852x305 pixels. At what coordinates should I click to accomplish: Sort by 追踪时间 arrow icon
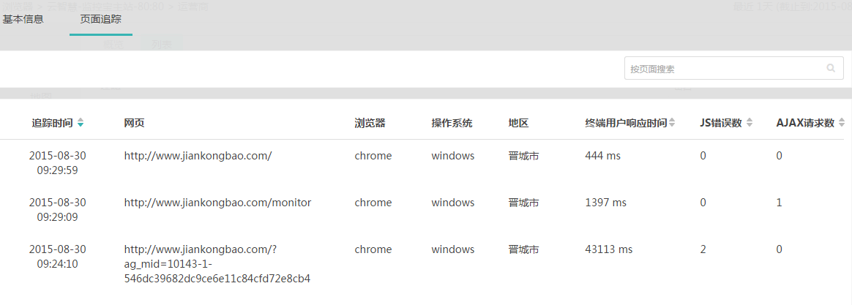click(81, 123)
